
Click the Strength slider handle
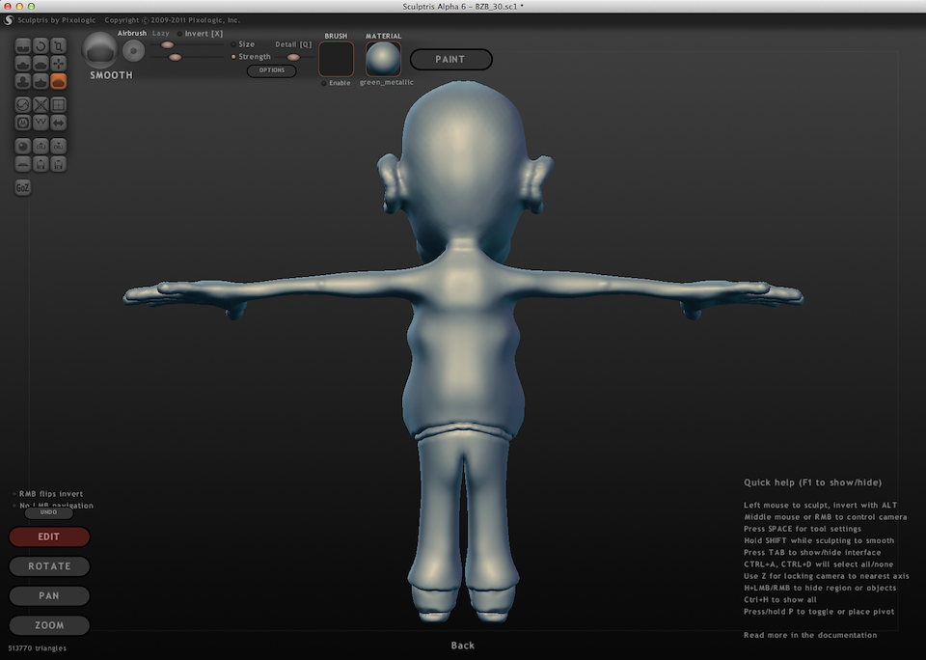[x=176, y=58]
